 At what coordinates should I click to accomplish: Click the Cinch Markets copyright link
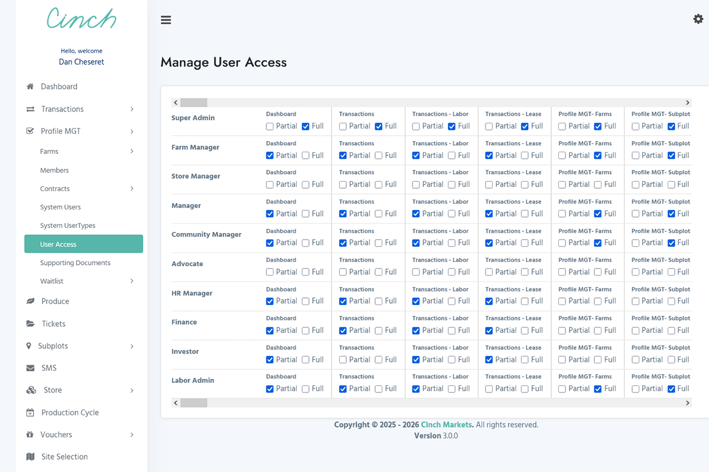[x=446, y=424]
